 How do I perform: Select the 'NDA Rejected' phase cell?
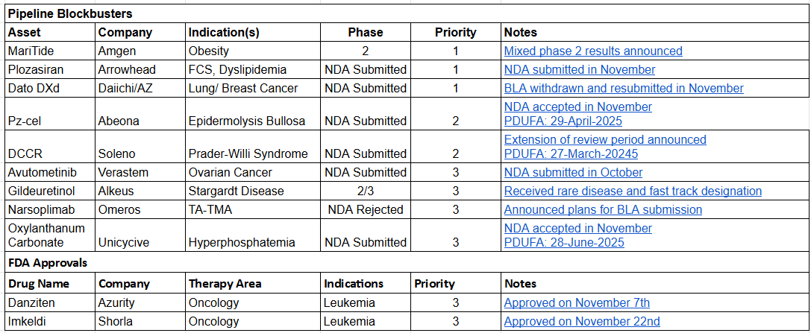[366, 210]
